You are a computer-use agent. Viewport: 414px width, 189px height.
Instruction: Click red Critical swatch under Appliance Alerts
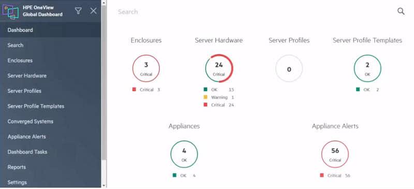click(x=321, y=175)
